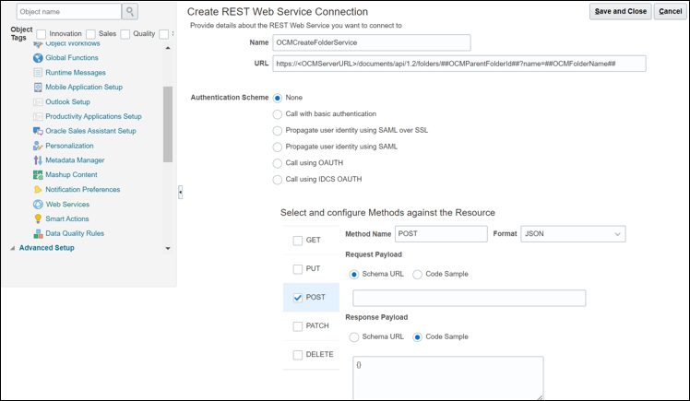Click into the URL text field
690x401 pixels.
pyautogui.click(x=459, y=64)
